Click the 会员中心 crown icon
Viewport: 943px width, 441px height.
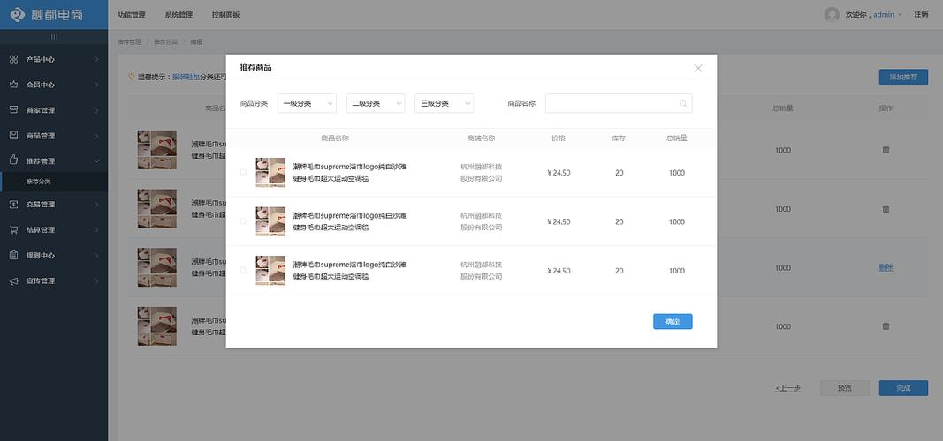coord(13,85)
